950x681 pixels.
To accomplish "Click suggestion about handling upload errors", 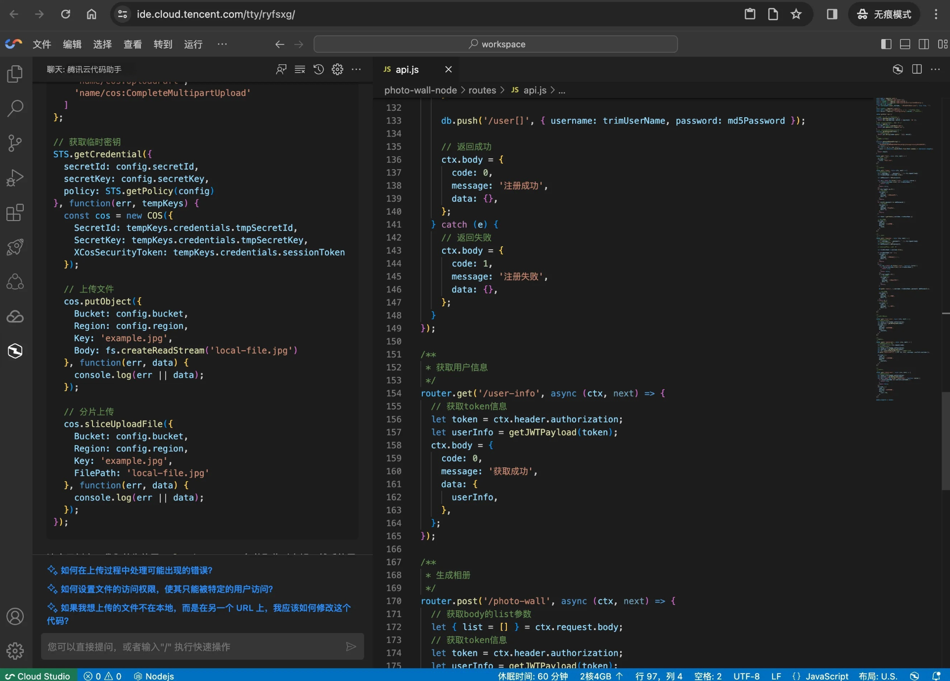I will [136, 571].
